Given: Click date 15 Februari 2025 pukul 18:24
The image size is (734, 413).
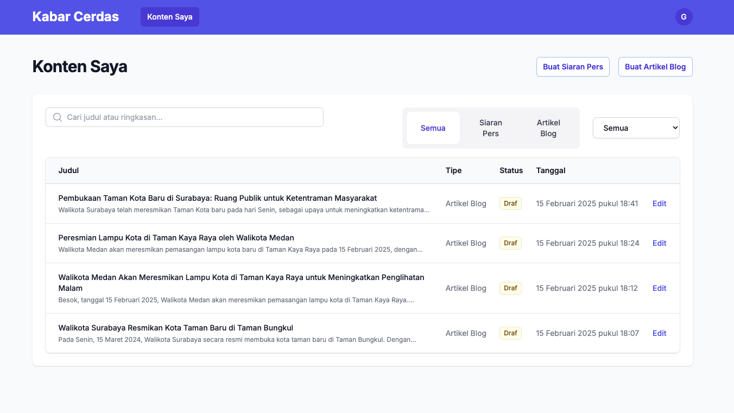Looking at the screenshot, I should tap(587, 243).
